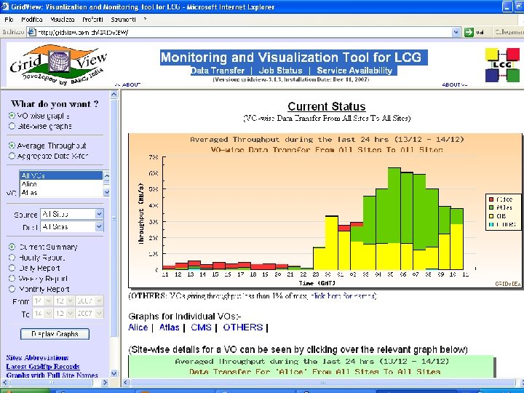Image resolution: width=524 pixels, height=393 pixels.
Task: Open the Atlas individual graph link
Action: pos(170,327)
